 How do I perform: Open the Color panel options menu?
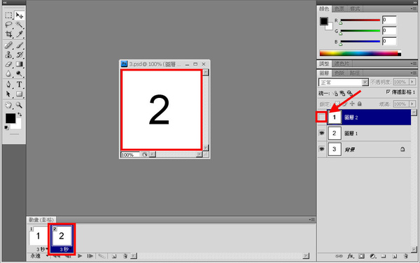(413, 9)
